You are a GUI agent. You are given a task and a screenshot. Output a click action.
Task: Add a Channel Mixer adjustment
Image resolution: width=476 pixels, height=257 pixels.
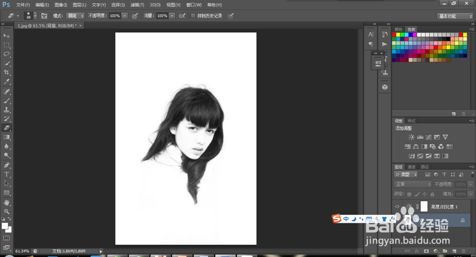(x=441, y=146)
